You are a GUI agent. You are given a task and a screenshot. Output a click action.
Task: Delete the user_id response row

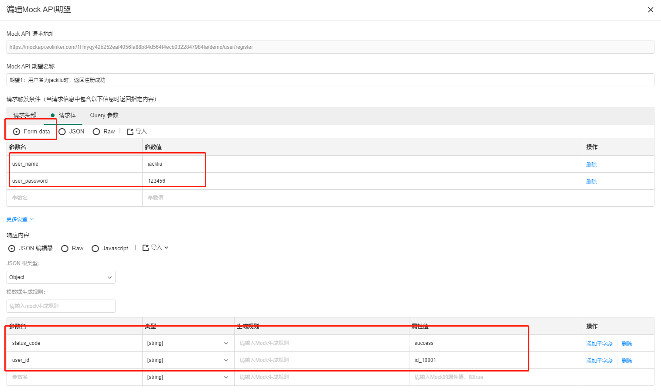(627, 361)
